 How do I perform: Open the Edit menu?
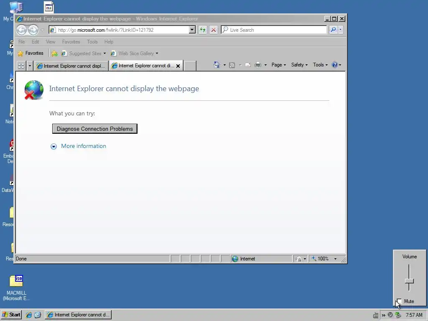[x=35, y=42]
